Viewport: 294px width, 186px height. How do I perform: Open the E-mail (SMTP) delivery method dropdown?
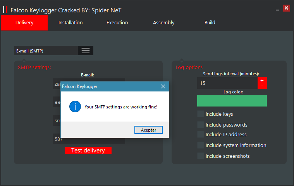coord(53,51)
